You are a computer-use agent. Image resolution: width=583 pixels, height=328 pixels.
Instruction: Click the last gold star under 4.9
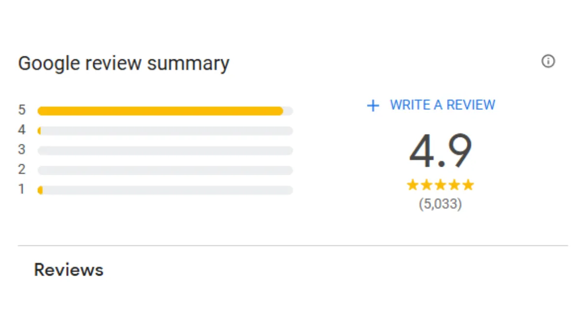point(468,185)
